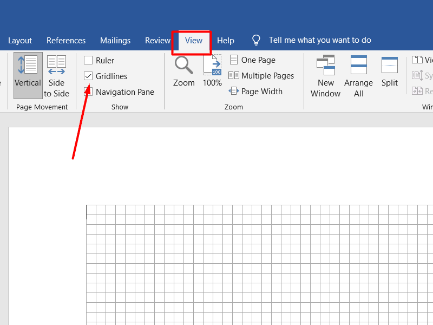Split the document window
The height and width of the screenshot is (325, 433).
390,71
